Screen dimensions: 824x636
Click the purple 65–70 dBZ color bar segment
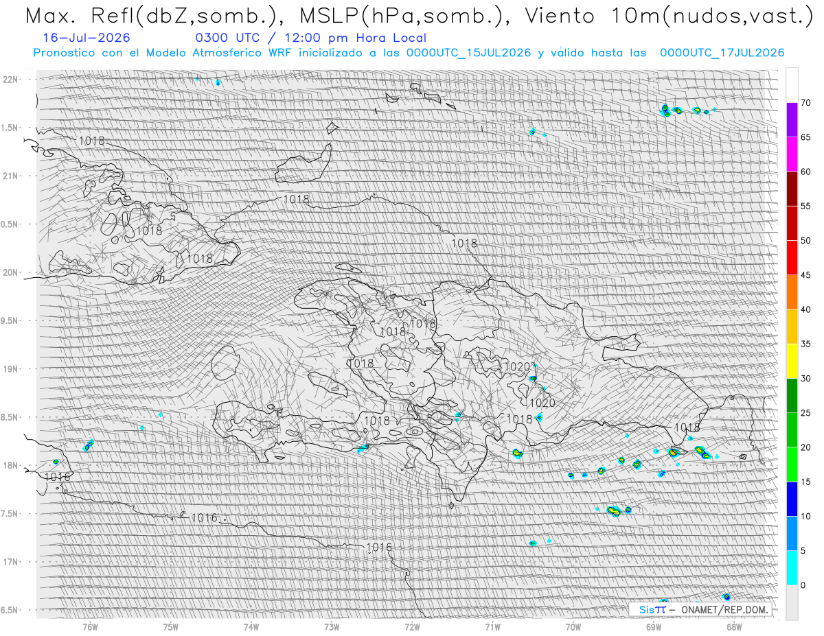pyautogui.click(x=792, y=120)
